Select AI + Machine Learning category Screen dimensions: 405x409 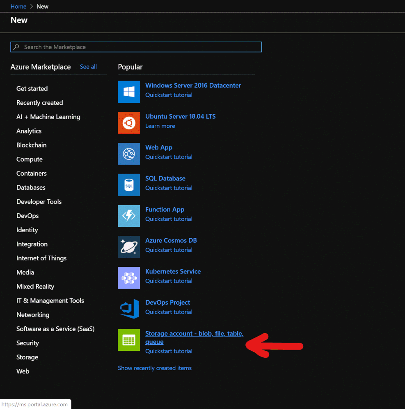48,117
